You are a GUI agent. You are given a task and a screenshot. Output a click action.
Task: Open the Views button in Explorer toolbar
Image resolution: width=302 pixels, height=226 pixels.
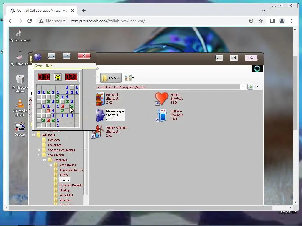click(x=129, y=78)
